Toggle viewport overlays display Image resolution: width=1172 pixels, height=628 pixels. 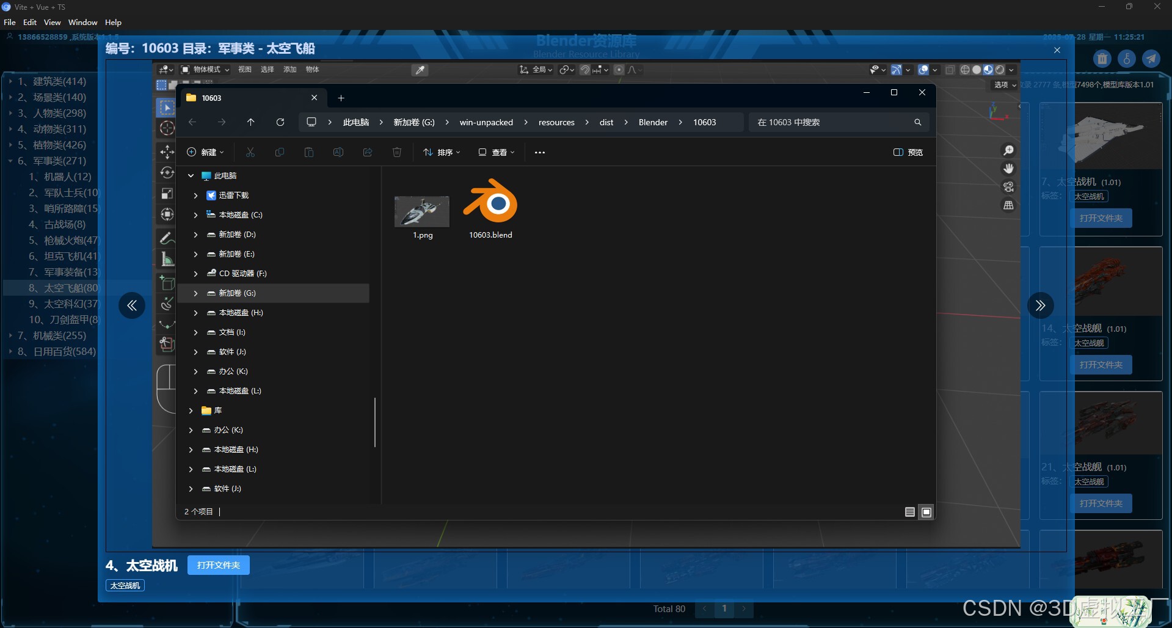(x=923, y=70)
